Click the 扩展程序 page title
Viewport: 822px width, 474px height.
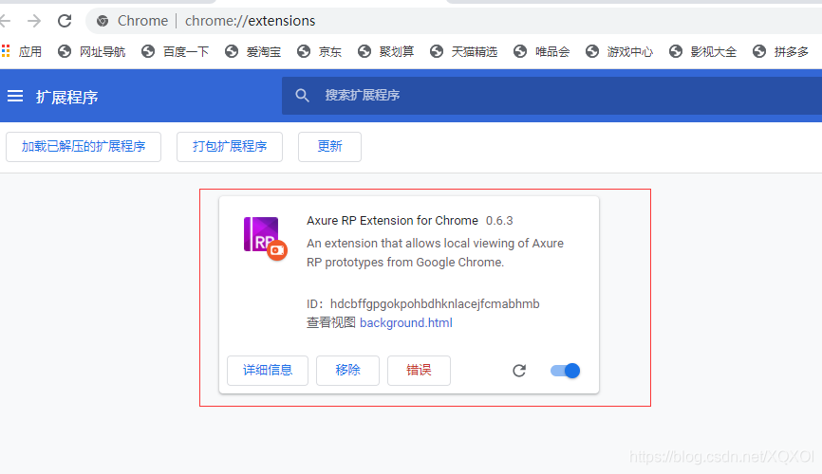(x=66, y=97)
